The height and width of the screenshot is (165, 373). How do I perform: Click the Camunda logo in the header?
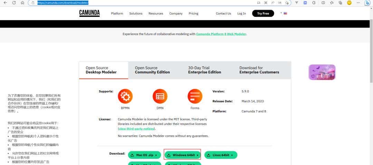[x=89, y=13]
